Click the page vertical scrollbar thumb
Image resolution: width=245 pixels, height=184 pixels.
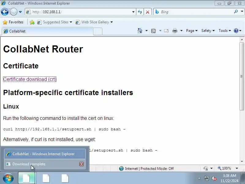coord(242,76)
